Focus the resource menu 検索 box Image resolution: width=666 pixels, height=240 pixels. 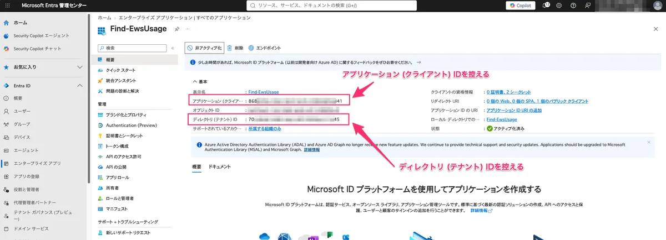click(132, 48)
